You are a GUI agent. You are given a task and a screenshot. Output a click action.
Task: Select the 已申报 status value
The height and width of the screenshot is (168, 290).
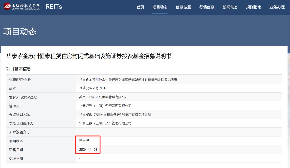pyautogui.click(x=84, y=141)
